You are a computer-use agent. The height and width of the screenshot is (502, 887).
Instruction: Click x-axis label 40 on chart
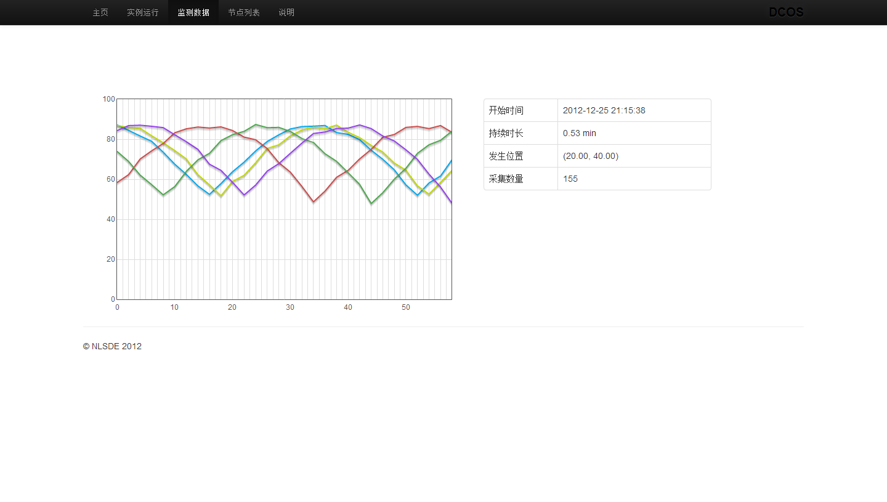(348, 307)
